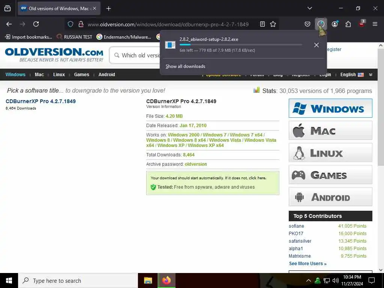Open the Firefox View icon at the tab strip's left
Viewport: 384px width, 288px height.
[x=7, y=8]
